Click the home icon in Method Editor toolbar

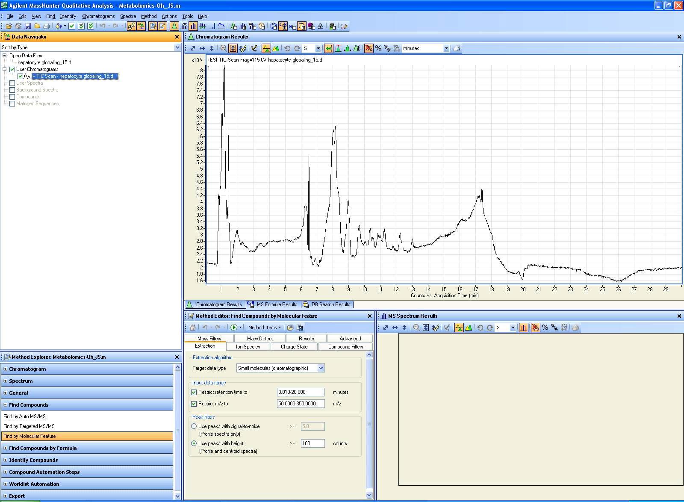193,328
